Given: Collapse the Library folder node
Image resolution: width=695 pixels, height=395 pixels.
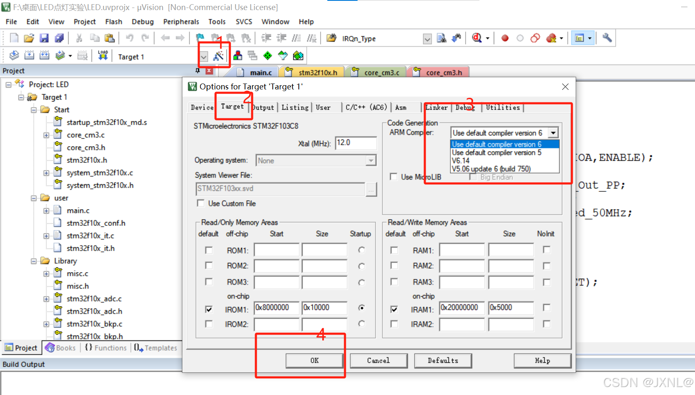Looking at the screenshot, I should point(34,261).
